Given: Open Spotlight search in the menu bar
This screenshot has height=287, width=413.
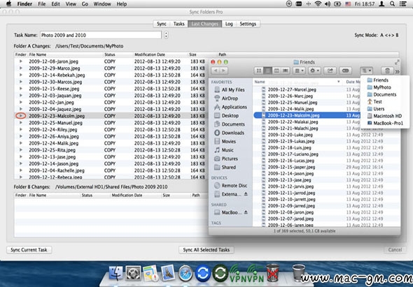Looking at the screenshot, I should pyautogui.click(x=392, y=4).
